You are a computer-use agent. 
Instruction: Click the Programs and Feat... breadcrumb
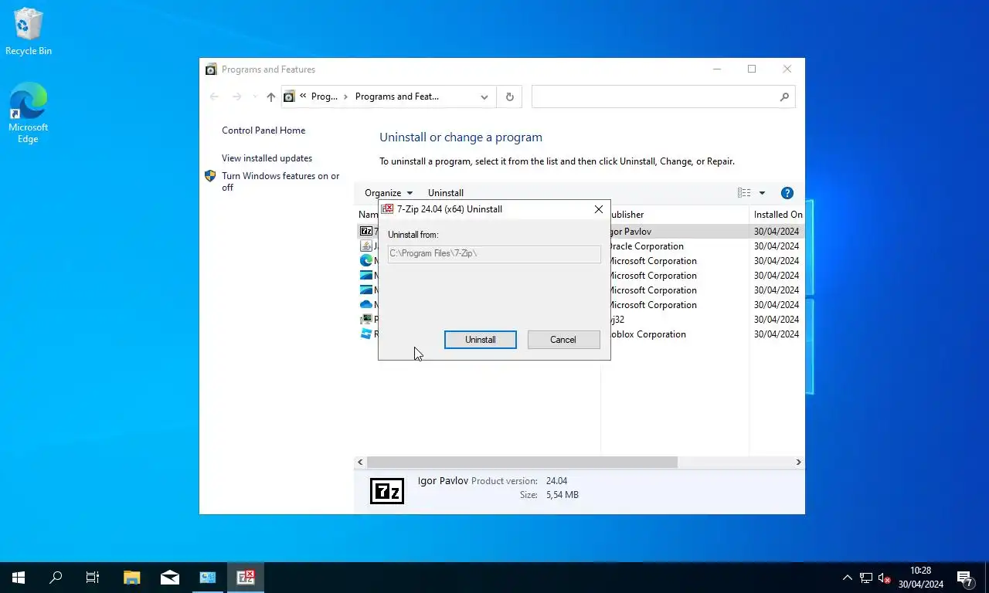pos(397,97)
